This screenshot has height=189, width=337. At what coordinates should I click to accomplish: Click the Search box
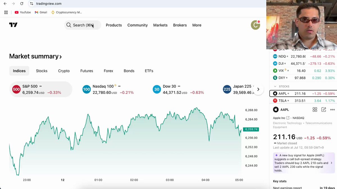pyautogui.click(x=83, y=25)
